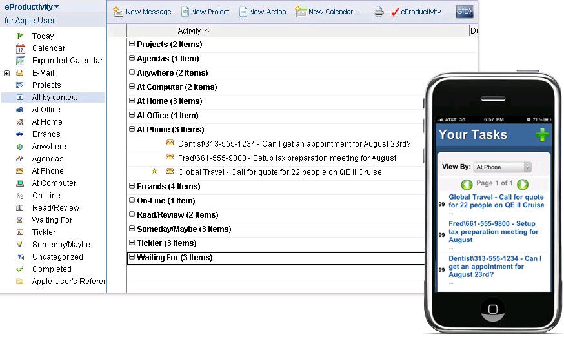Image resolution: width=564 pixels, height=339 pixels.
Task: Click the New Message button
Action: tap(142, 12)
